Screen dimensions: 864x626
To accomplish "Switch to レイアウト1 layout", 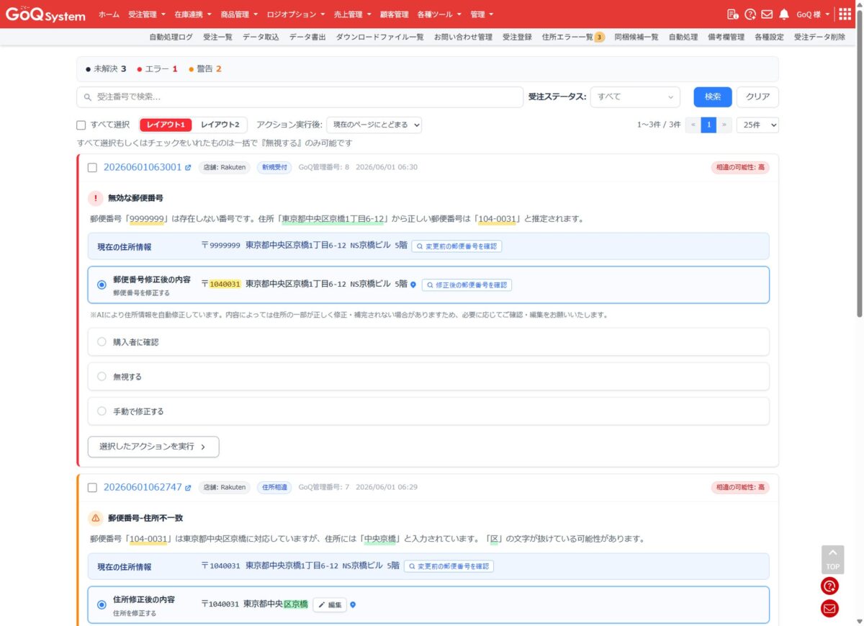I will tap(166, 125).
